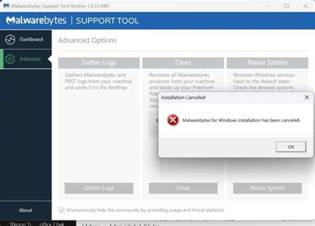
Task: Click the bottom Clean button
Action: click(x=183, y=188)
